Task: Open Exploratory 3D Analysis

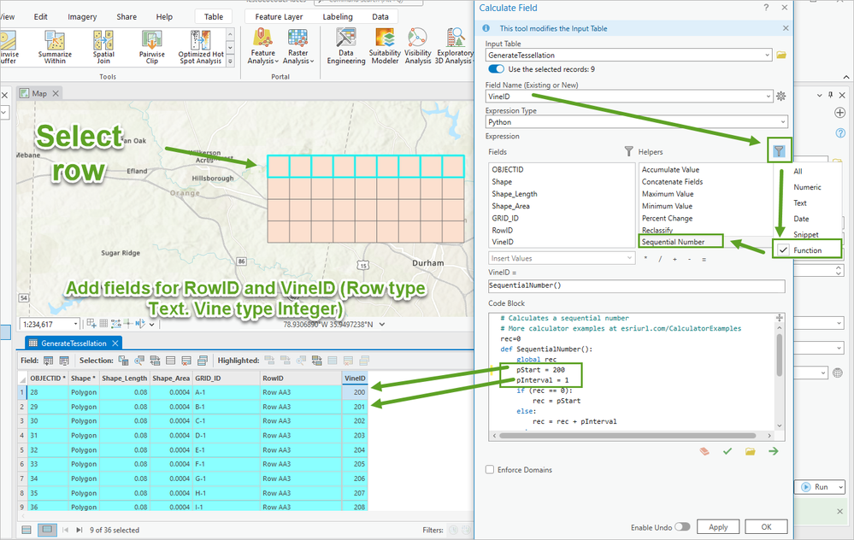Action: (x=453, y=47)
